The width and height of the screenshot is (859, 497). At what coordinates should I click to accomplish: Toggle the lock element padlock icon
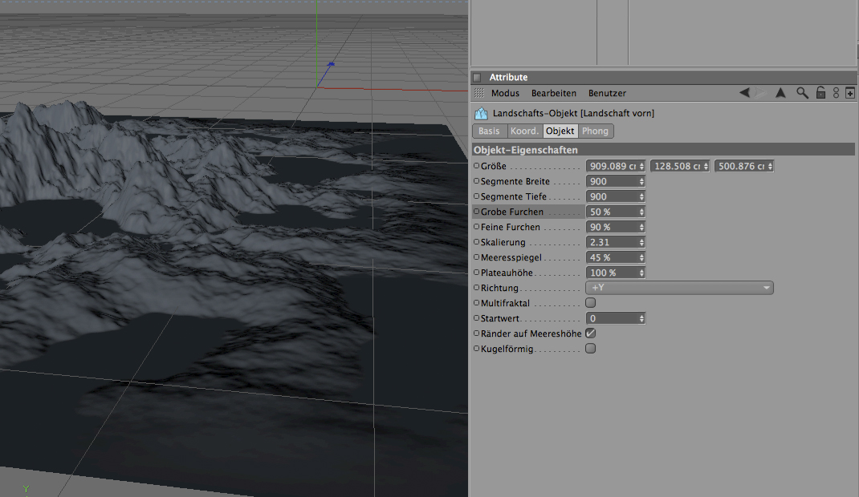(820, 93)
